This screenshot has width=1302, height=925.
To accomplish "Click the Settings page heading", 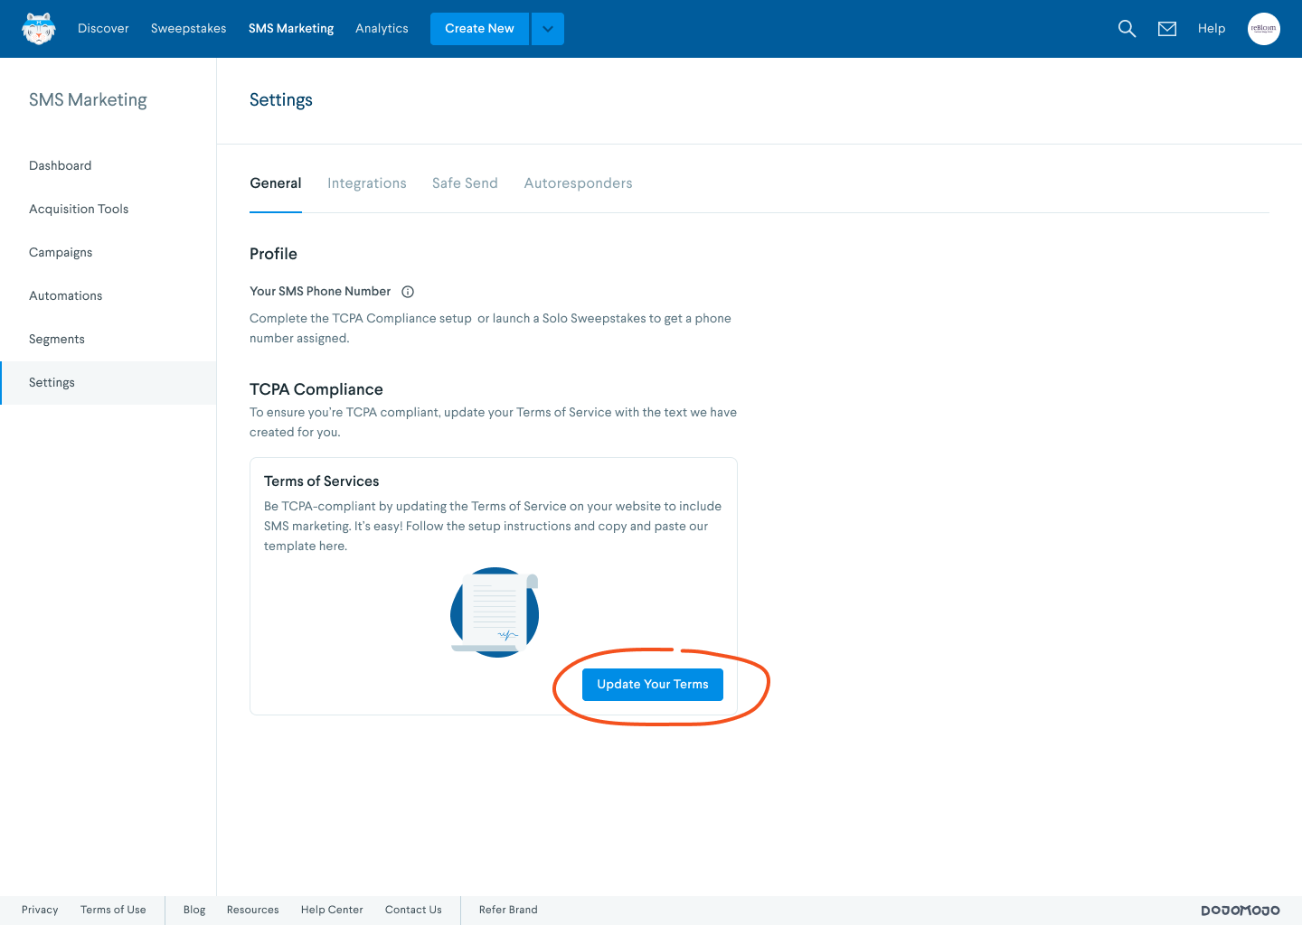I will click(x=281, y=100).
